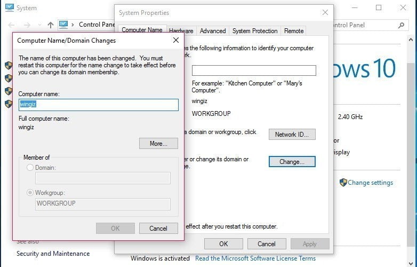
Task: Click the computer icon in address breadcrumb
Action: (64, 25)
